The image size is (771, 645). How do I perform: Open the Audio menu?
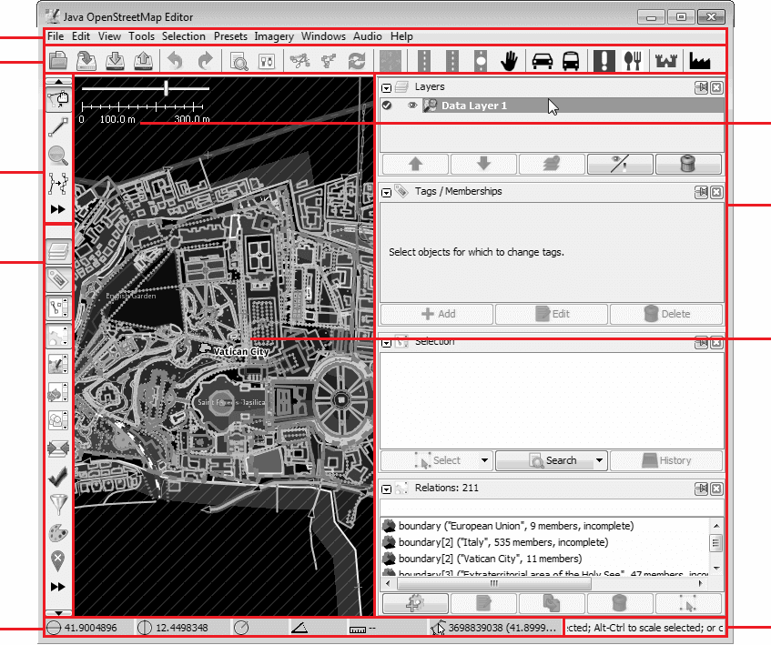pyautogui.click(x=368, y=36)
